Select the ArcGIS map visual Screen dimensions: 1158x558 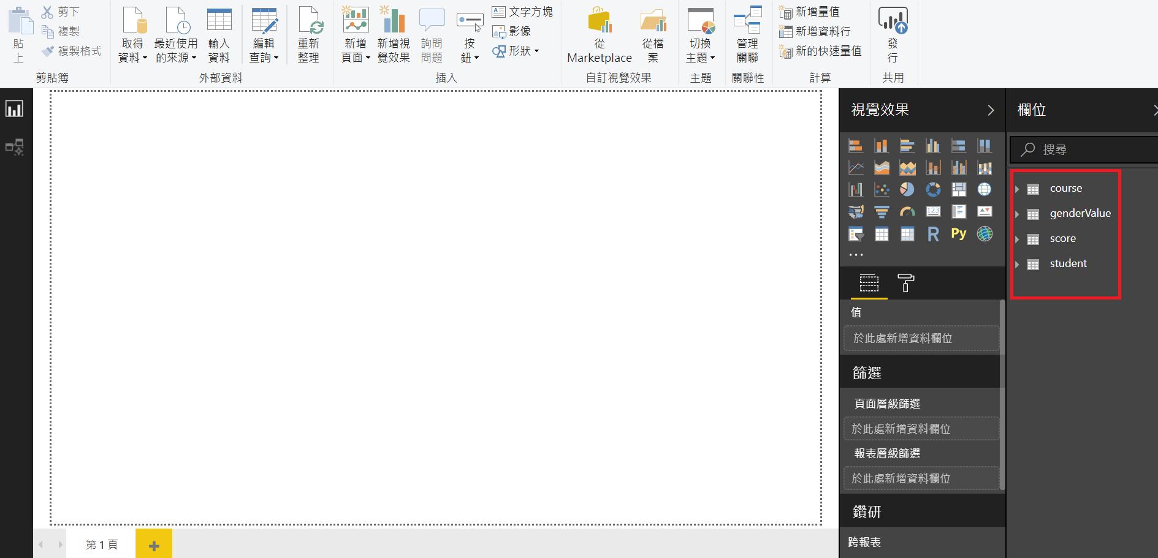click(x=985, y=234)
